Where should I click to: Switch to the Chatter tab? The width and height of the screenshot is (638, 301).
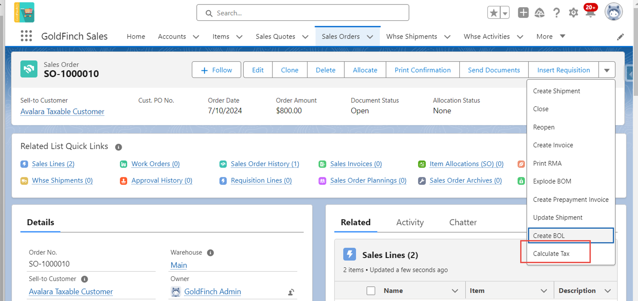(463, 223)
